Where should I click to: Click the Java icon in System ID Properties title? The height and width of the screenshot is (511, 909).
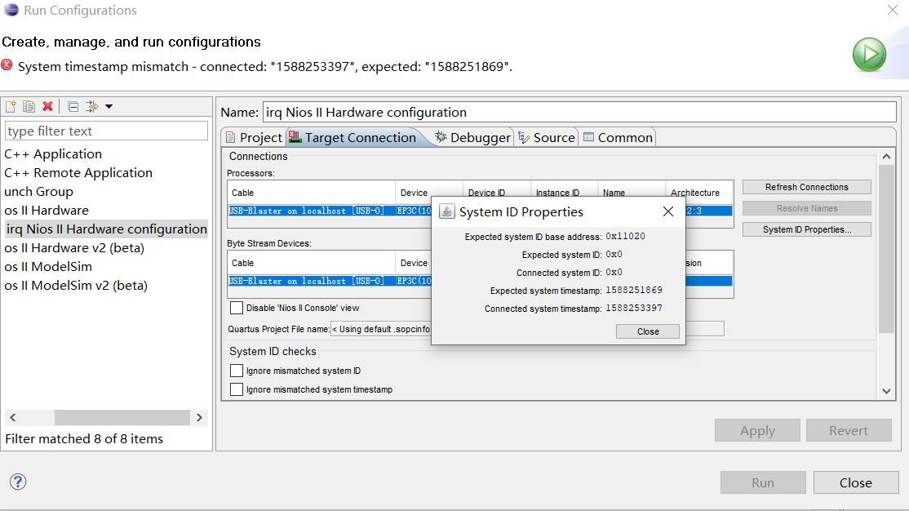pos(447,211)
